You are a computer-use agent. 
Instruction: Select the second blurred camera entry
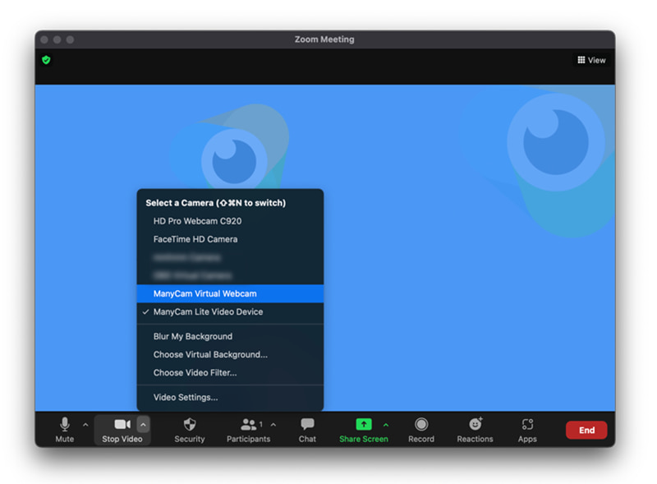(x=230, y=275)
